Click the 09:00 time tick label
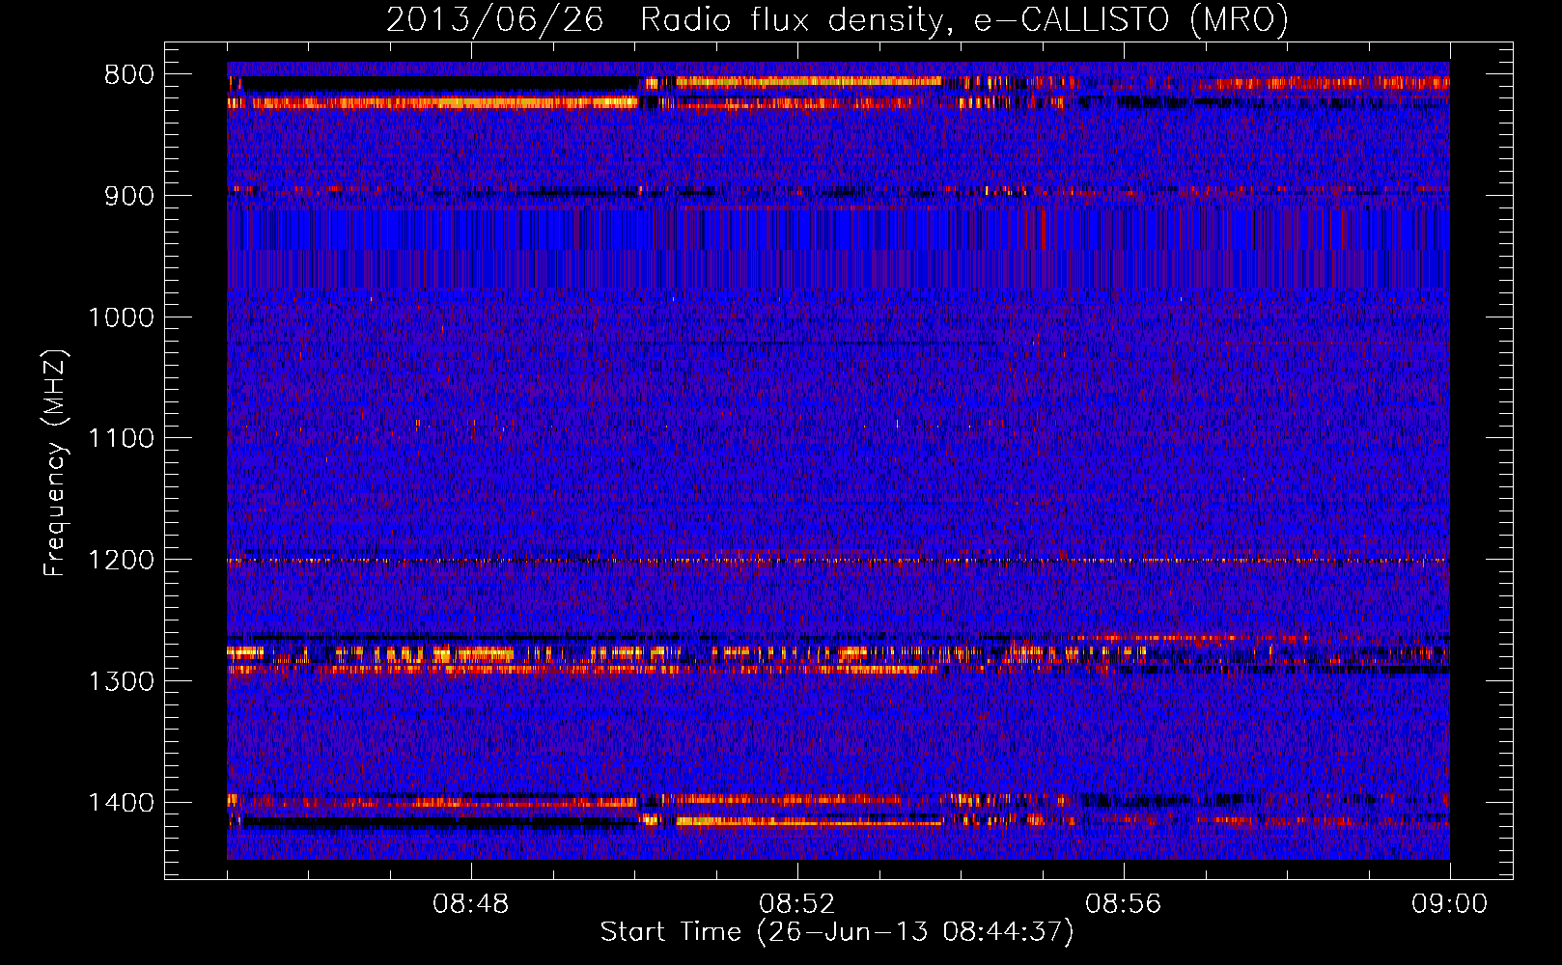 click(x=1450, y=904)
